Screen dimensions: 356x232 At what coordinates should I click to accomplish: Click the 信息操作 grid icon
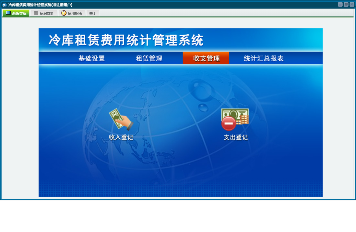[36, 13]
